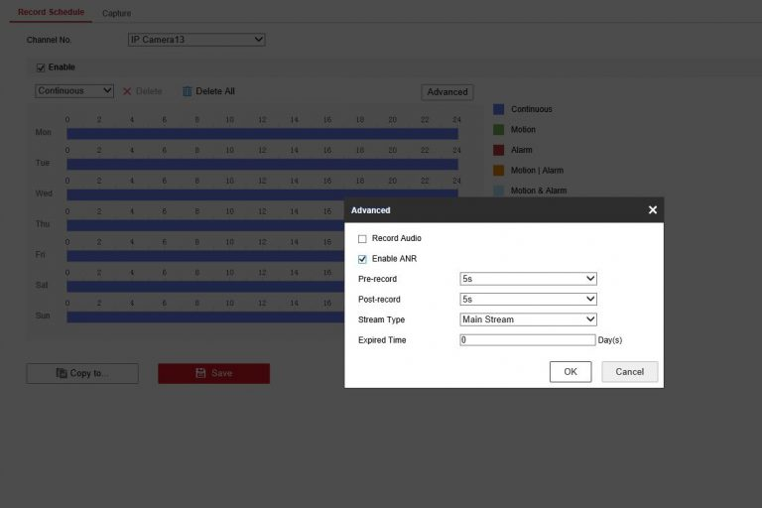This screenshot has height=508, width=762.
Task: Close the Advanced dialog with X
Action: [x=652, y=210]
